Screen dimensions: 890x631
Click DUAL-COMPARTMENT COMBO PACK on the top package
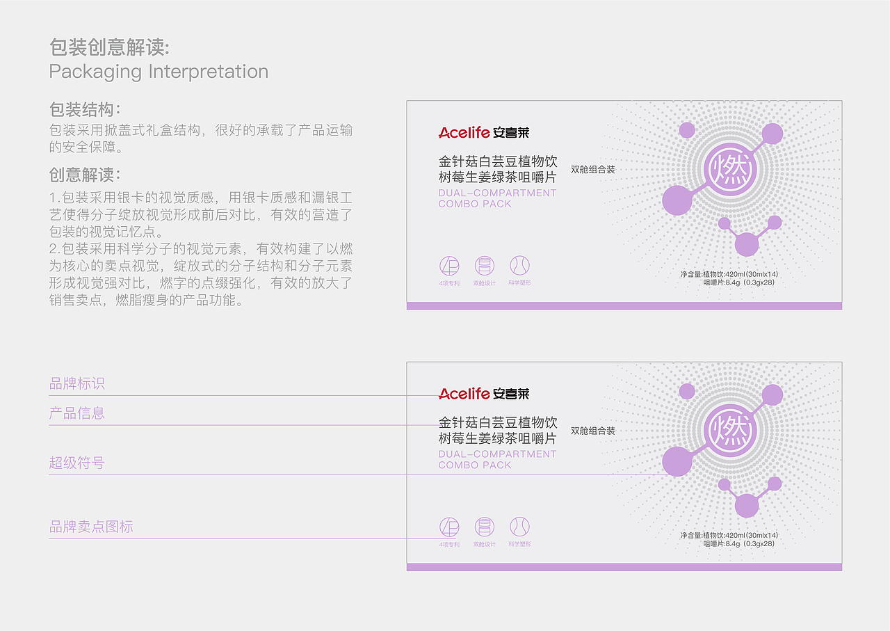497,198
